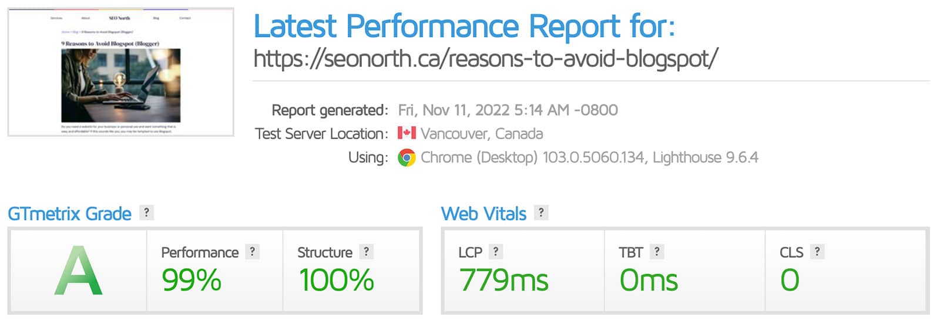
Task: Click the Web Vitals heading
Action: 484,214
